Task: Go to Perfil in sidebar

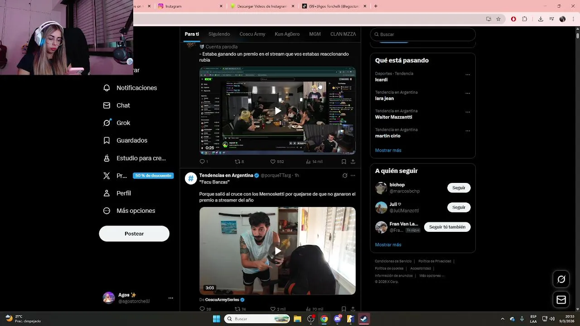Action: point(117,193)
